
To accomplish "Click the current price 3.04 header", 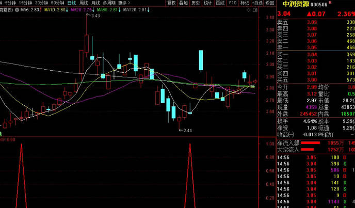I will point(284,14).
